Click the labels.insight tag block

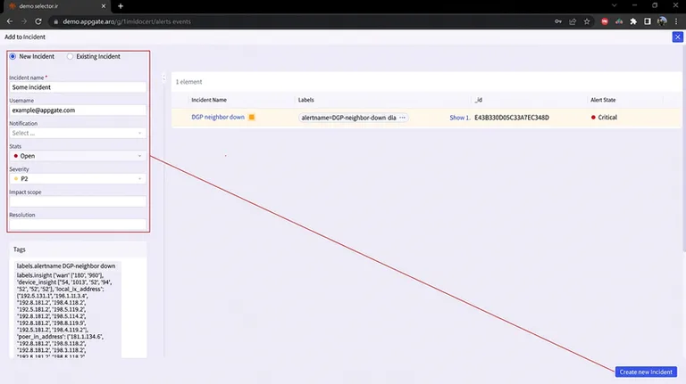(67, 315)
